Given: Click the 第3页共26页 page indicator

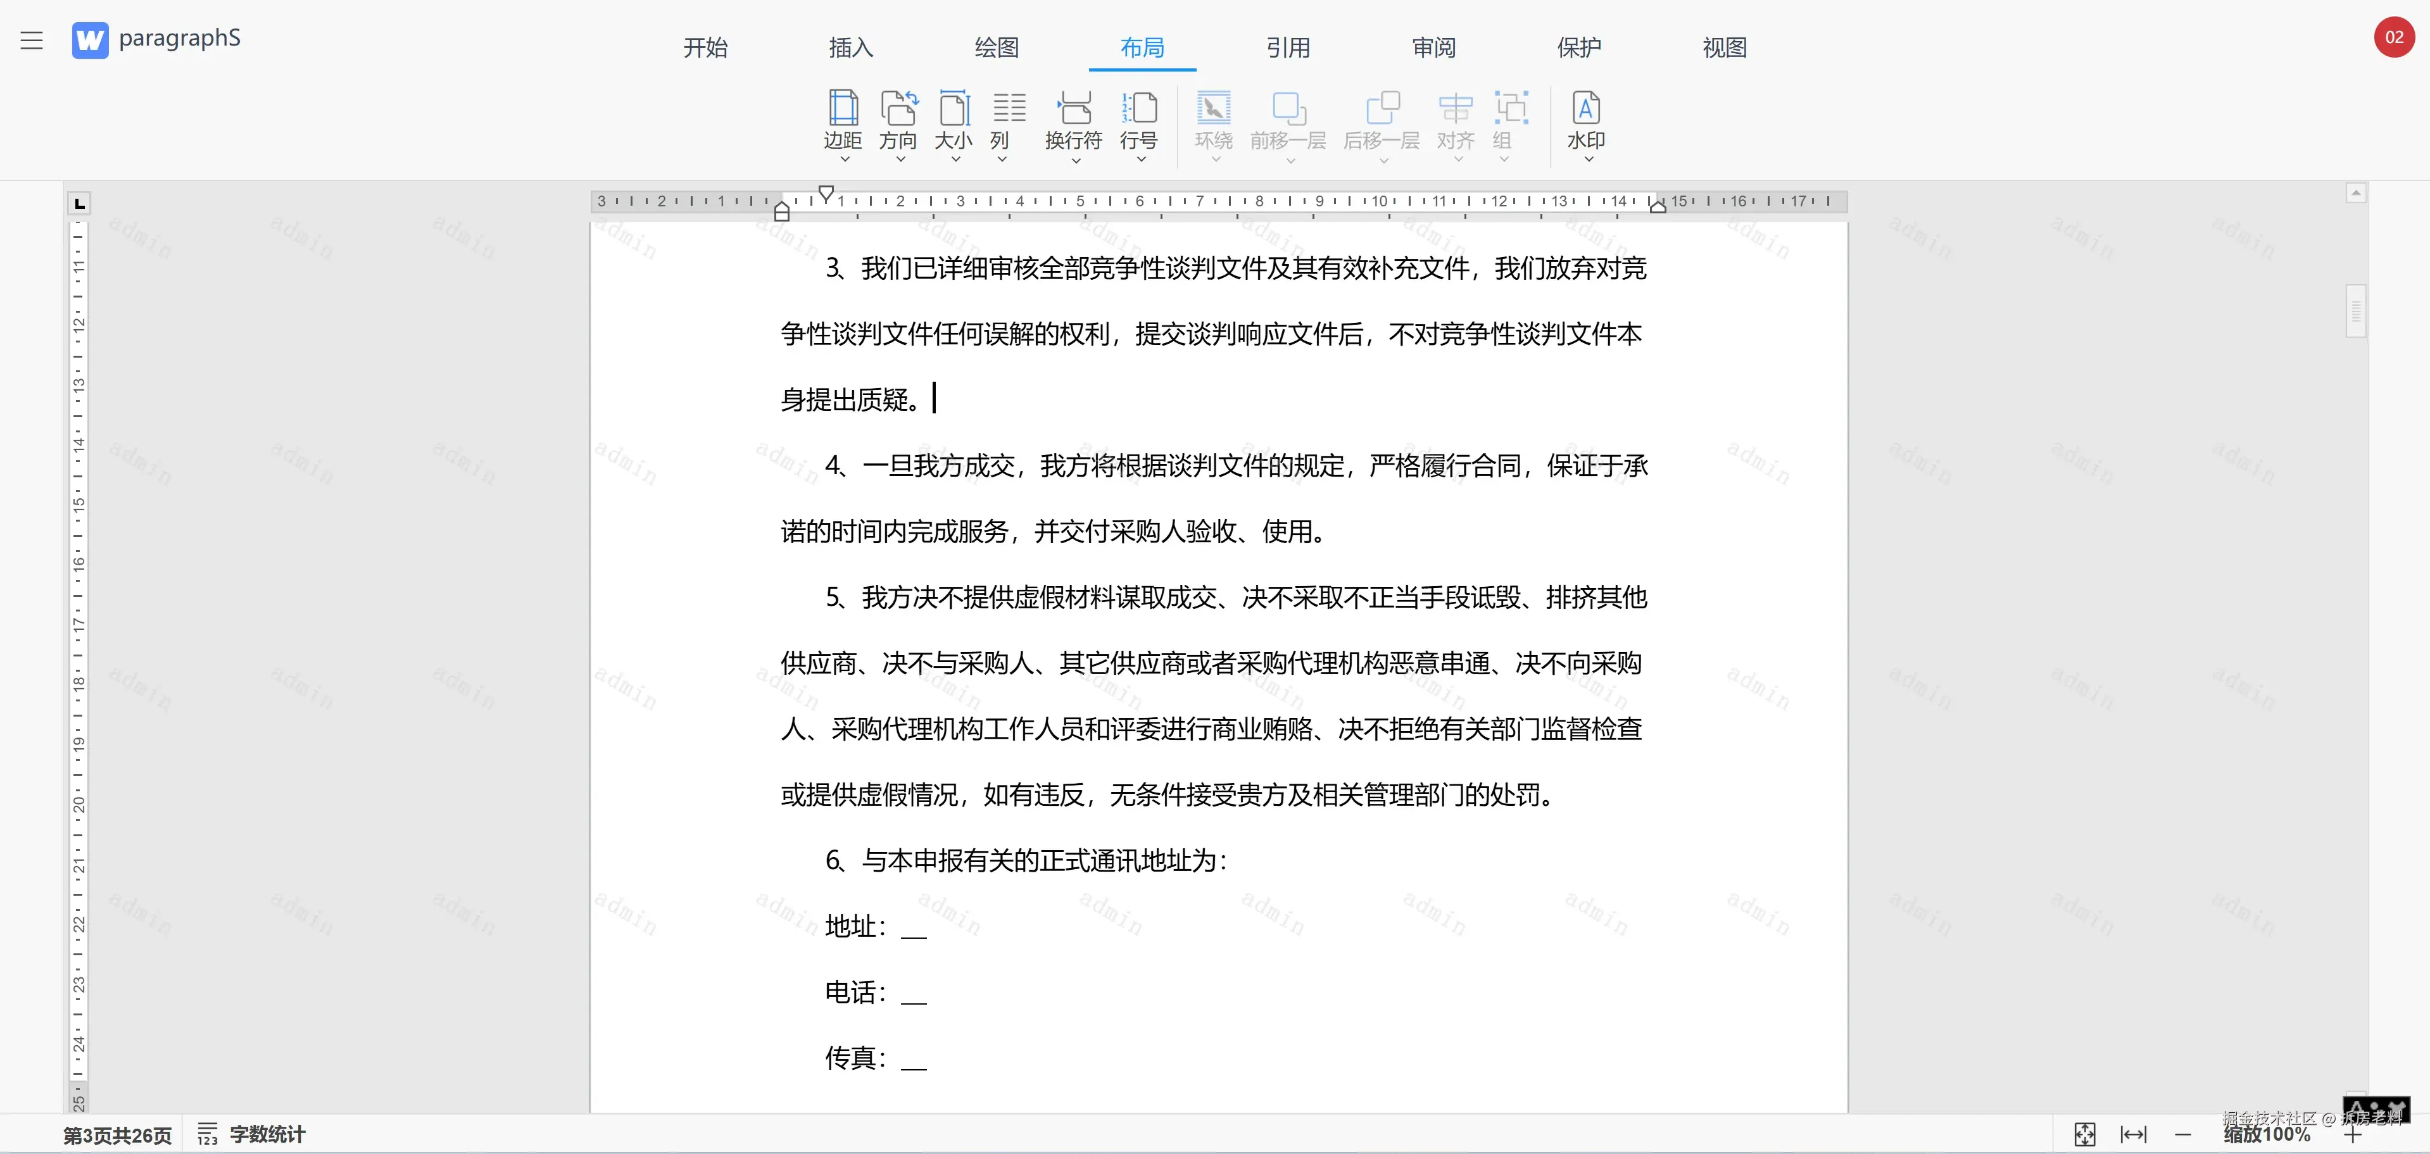Looking at the screenshot, I should click(x=117, y=1135).
